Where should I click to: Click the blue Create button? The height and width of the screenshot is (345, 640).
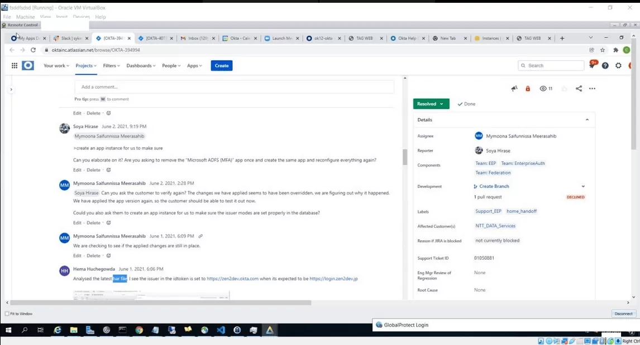[x=221, y=65]
